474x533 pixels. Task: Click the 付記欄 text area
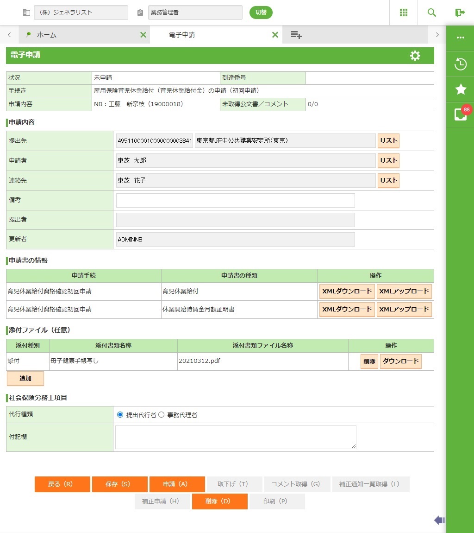click(x=235, y=437)
